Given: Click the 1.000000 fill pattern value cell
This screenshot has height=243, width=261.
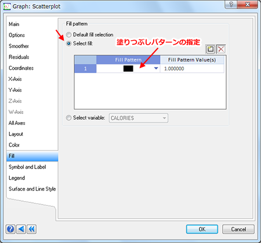Looking at the screenshot, I should click(x=192, y=69).
